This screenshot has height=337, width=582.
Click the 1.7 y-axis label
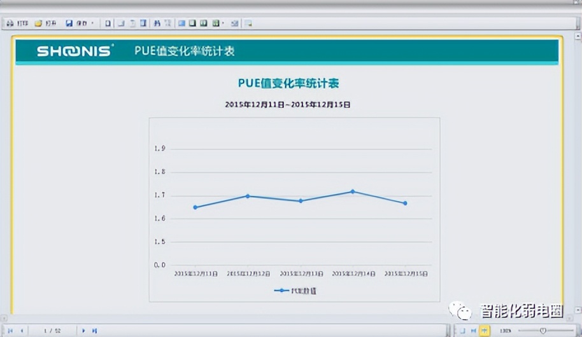pyautogui.click(x=160, y=195)
